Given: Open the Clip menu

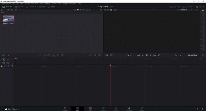Looking at the screenshot, I should point(33,4).
